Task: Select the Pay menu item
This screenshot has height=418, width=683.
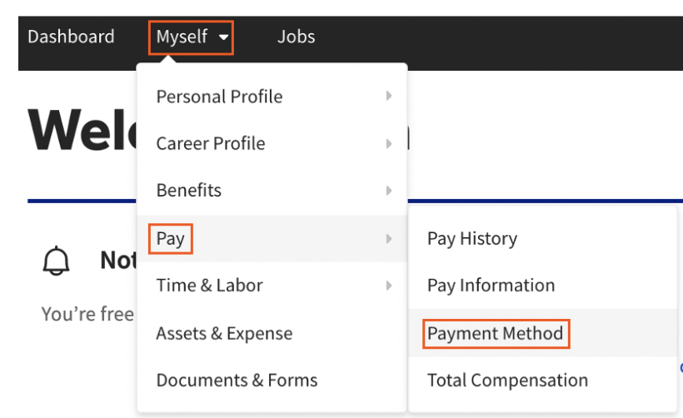Action: click(171, 239)
